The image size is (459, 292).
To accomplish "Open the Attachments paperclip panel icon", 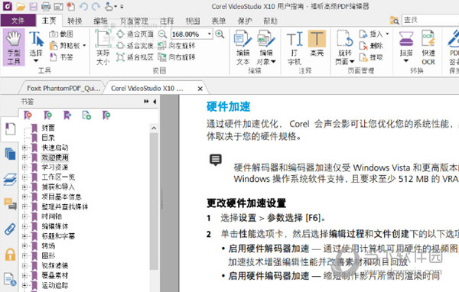I will click(10, 229).
